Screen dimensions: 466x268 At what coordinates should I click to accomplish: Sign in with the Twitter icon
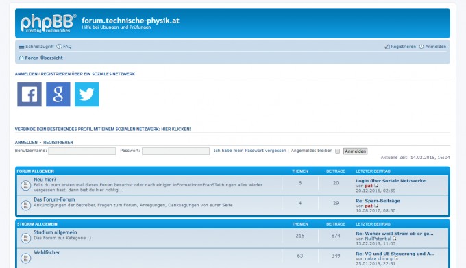click(x=87, y=94)
